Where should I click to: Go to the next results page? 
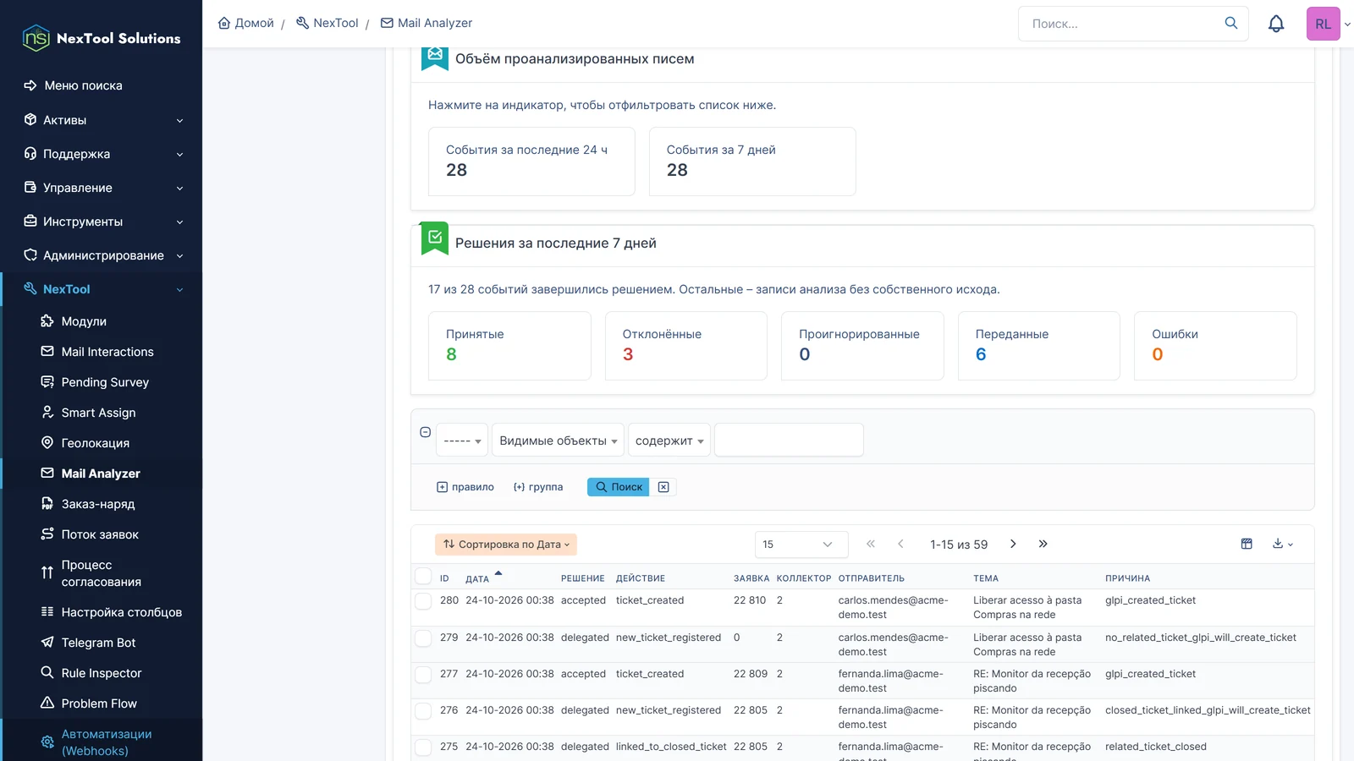click(x=1013, y=544)
